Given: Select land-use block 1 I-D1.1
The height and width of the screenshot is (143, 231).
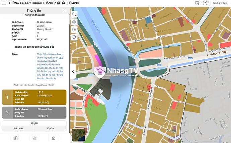Looking at the screenshot, I should (x=34, y=97).
